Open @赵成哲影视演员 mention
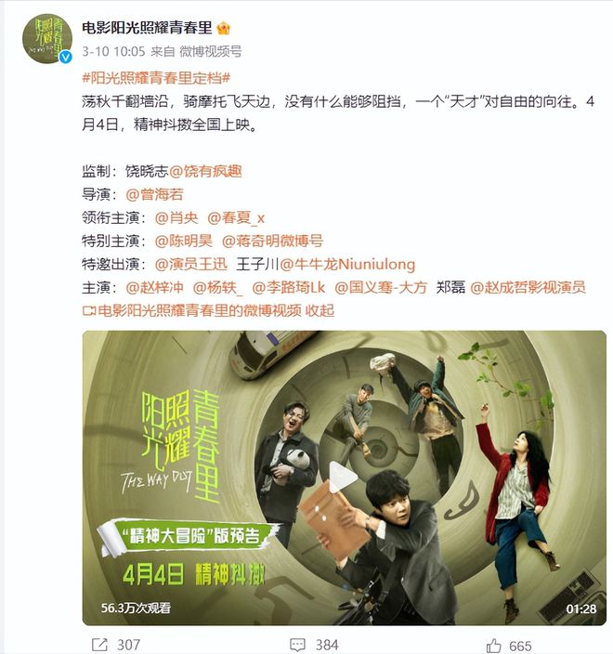Screen dimensions: 613x654 point(528,287)
